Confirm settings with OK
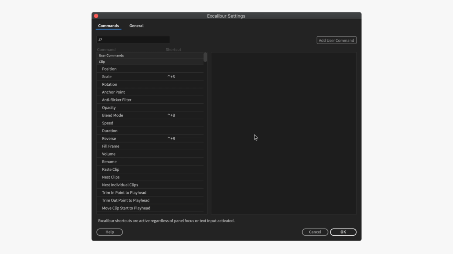The height and width of the screenshot is (254, 453). pos(343,232)
